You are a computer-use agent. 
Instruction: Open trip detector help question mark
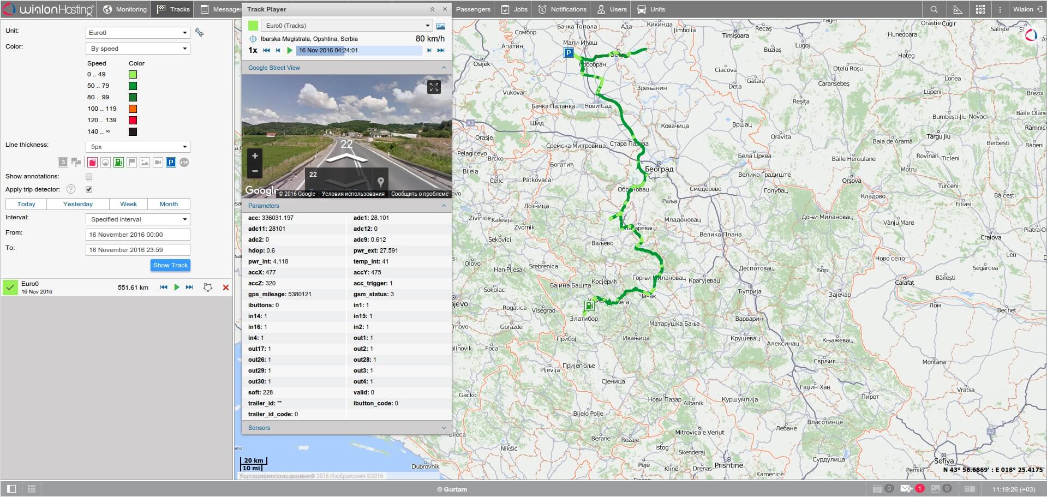coord(71,189)
